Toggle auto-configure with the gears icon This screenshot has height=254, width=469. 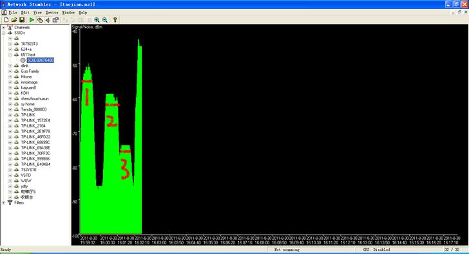(x=40, y=20)
